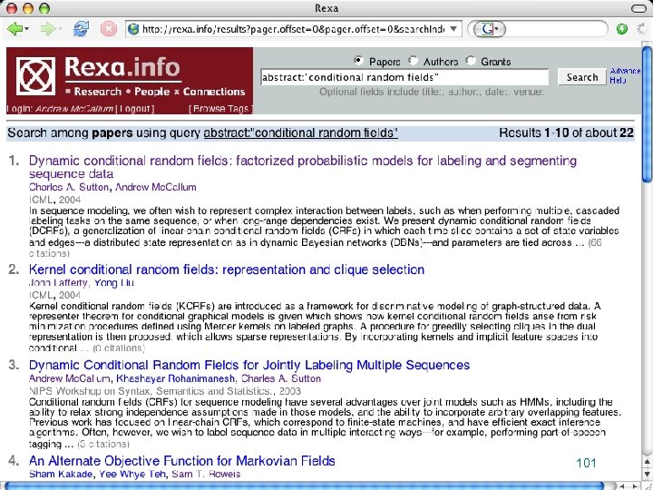
Task: Select the Papers radio button
Action: [358, 61]
